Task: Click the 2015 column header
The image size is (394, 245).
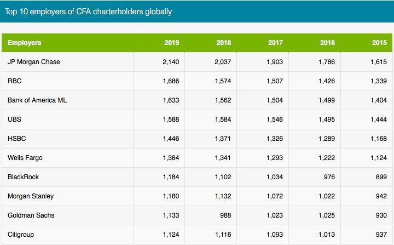Action: pos(379,43)
